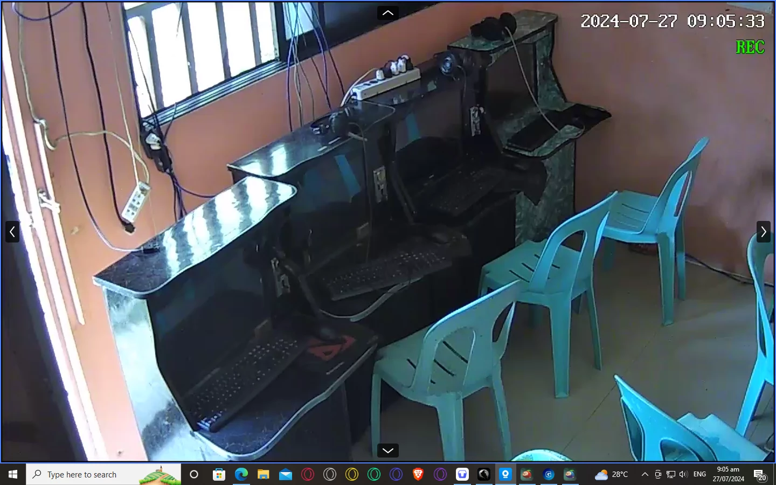Viewport: 776px width, 485px height.
Task: Launch Brave browser from taskbar
Action: coord(418,474)
